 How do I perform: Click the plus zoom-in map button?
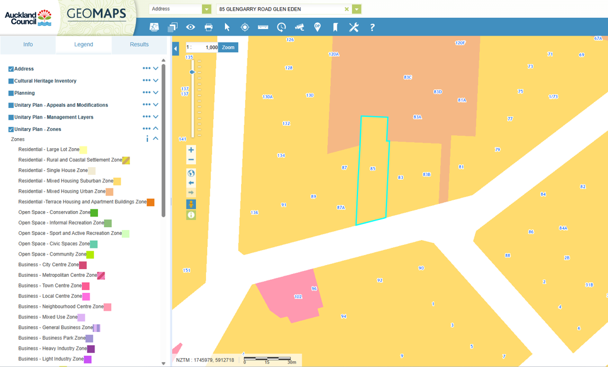click(x=191, y=150)
